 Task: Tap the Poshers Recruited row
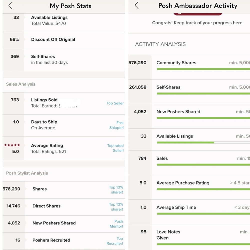(64, 241)
